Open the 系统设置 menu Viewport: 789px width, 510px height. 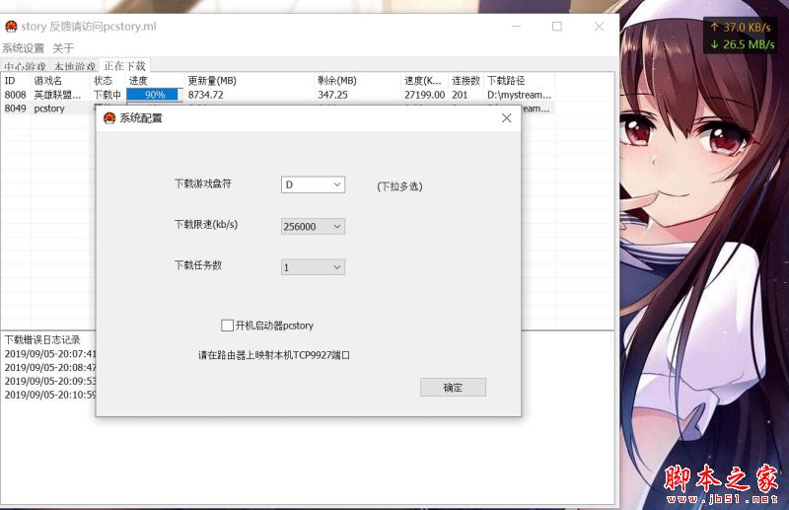tap(23, 48)
